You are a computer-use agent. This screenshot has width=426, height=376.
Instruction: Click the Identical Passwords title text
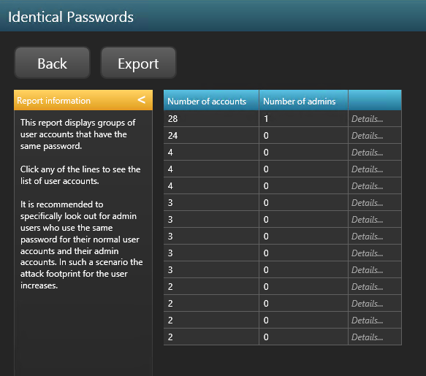pyautogui.click(x=71, y=17)
